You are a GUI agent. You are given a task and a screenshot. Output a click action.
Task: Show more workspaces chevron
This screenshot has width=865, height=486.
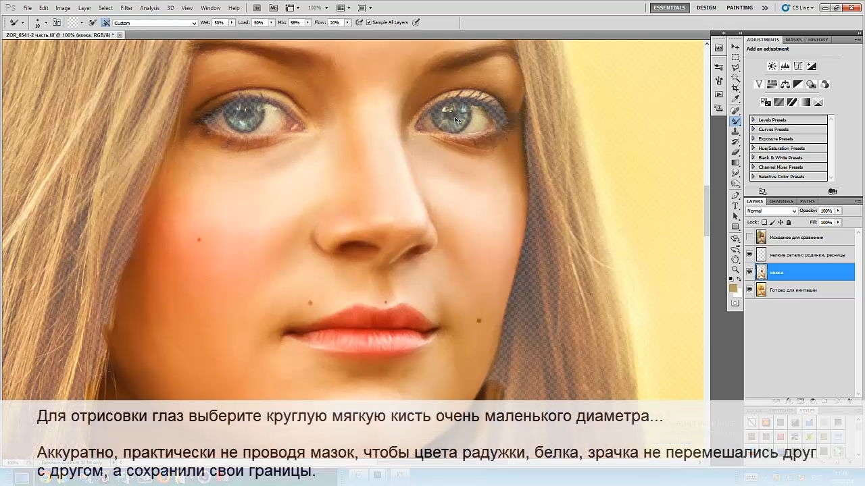(x=765, y=8)
